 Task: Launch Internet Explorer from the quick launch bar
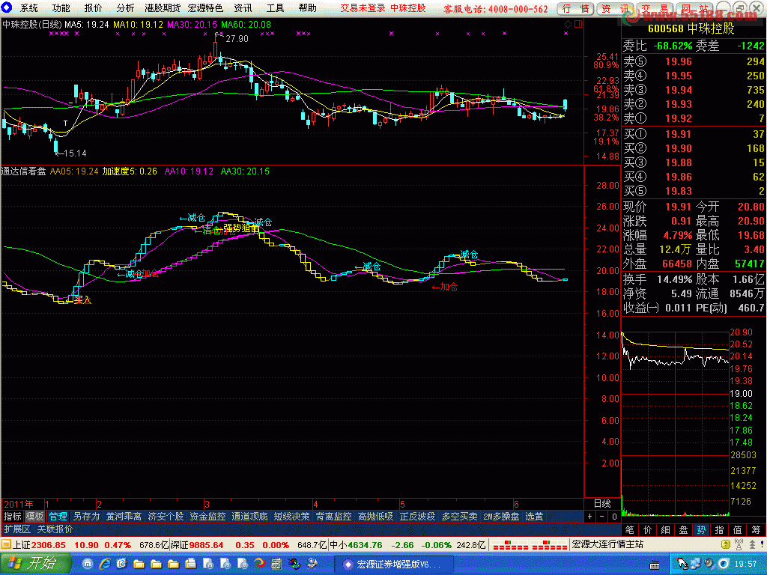pos(105,565)
